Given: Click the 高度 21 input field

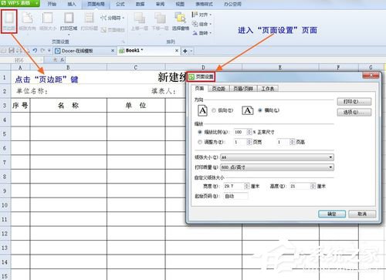Looking at the screenshot, I should pos(300,186).
